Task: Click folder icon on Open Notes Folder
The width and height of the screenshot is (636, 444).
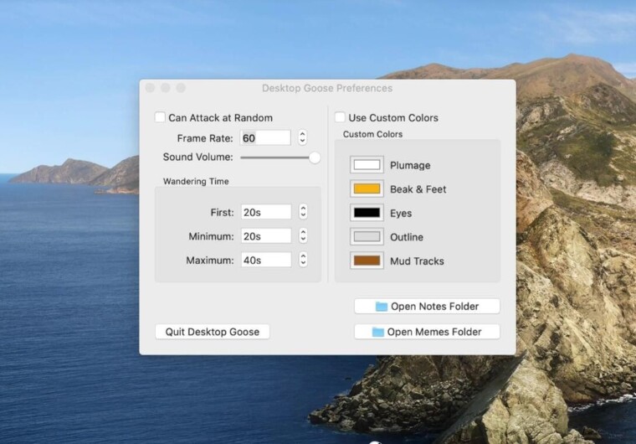Action: (382, 307)
